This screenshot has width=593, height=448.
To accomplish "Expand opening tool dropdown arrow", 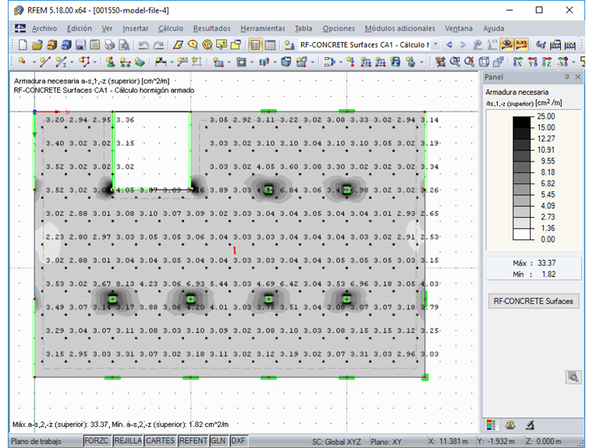I will (x=252, y=62).
